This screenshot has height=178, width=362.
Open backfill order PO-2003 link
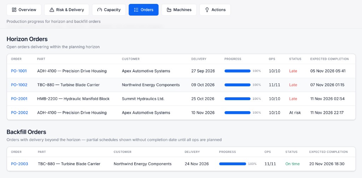tap(19, 164)
